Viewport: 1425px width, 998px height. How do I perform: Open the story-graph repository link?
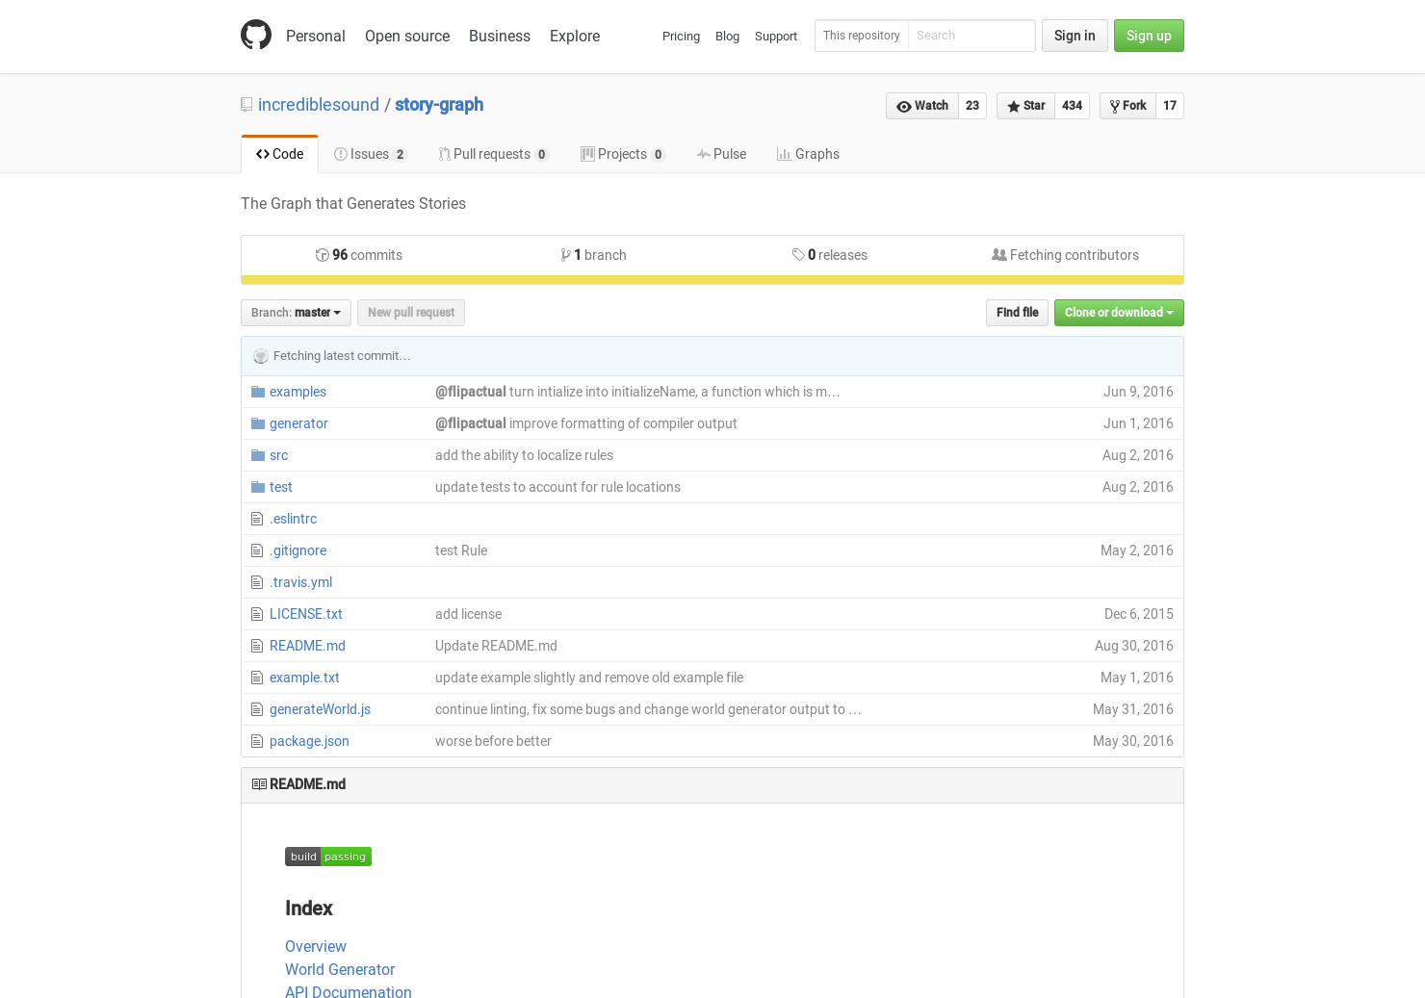(x=439, y=105)
